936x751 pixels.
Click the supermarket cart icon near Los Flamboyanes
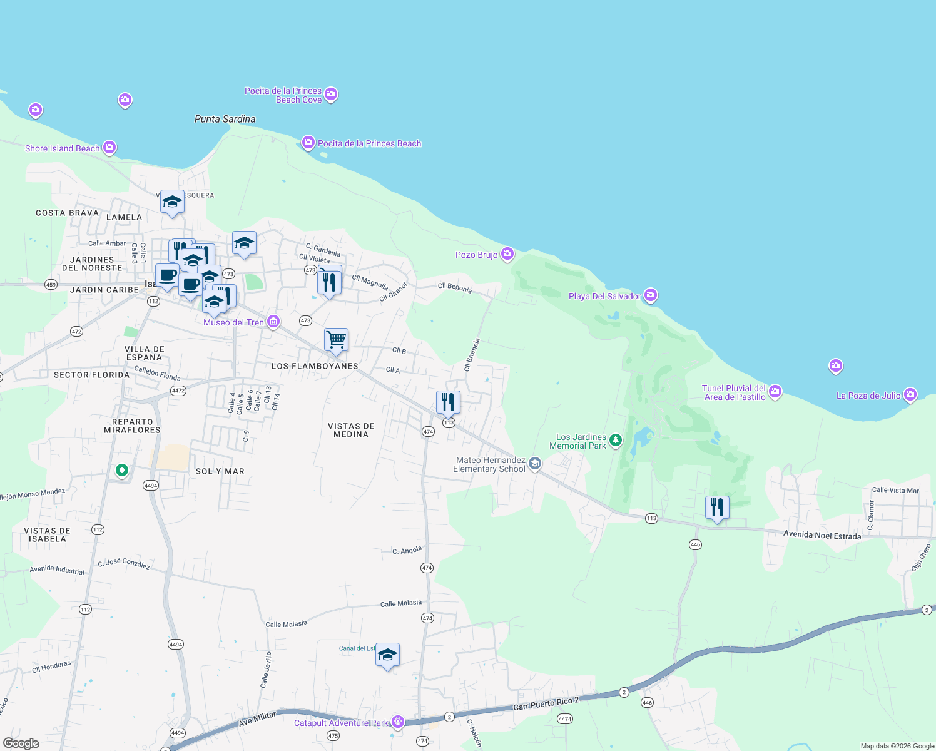point(337,340)
